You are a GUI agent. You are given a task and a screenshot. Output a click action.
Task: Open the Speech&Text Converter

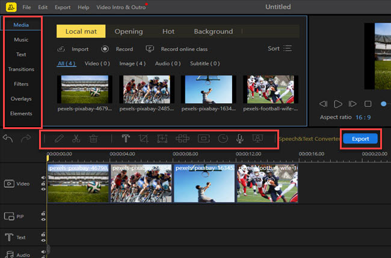(x=309, y=139)
